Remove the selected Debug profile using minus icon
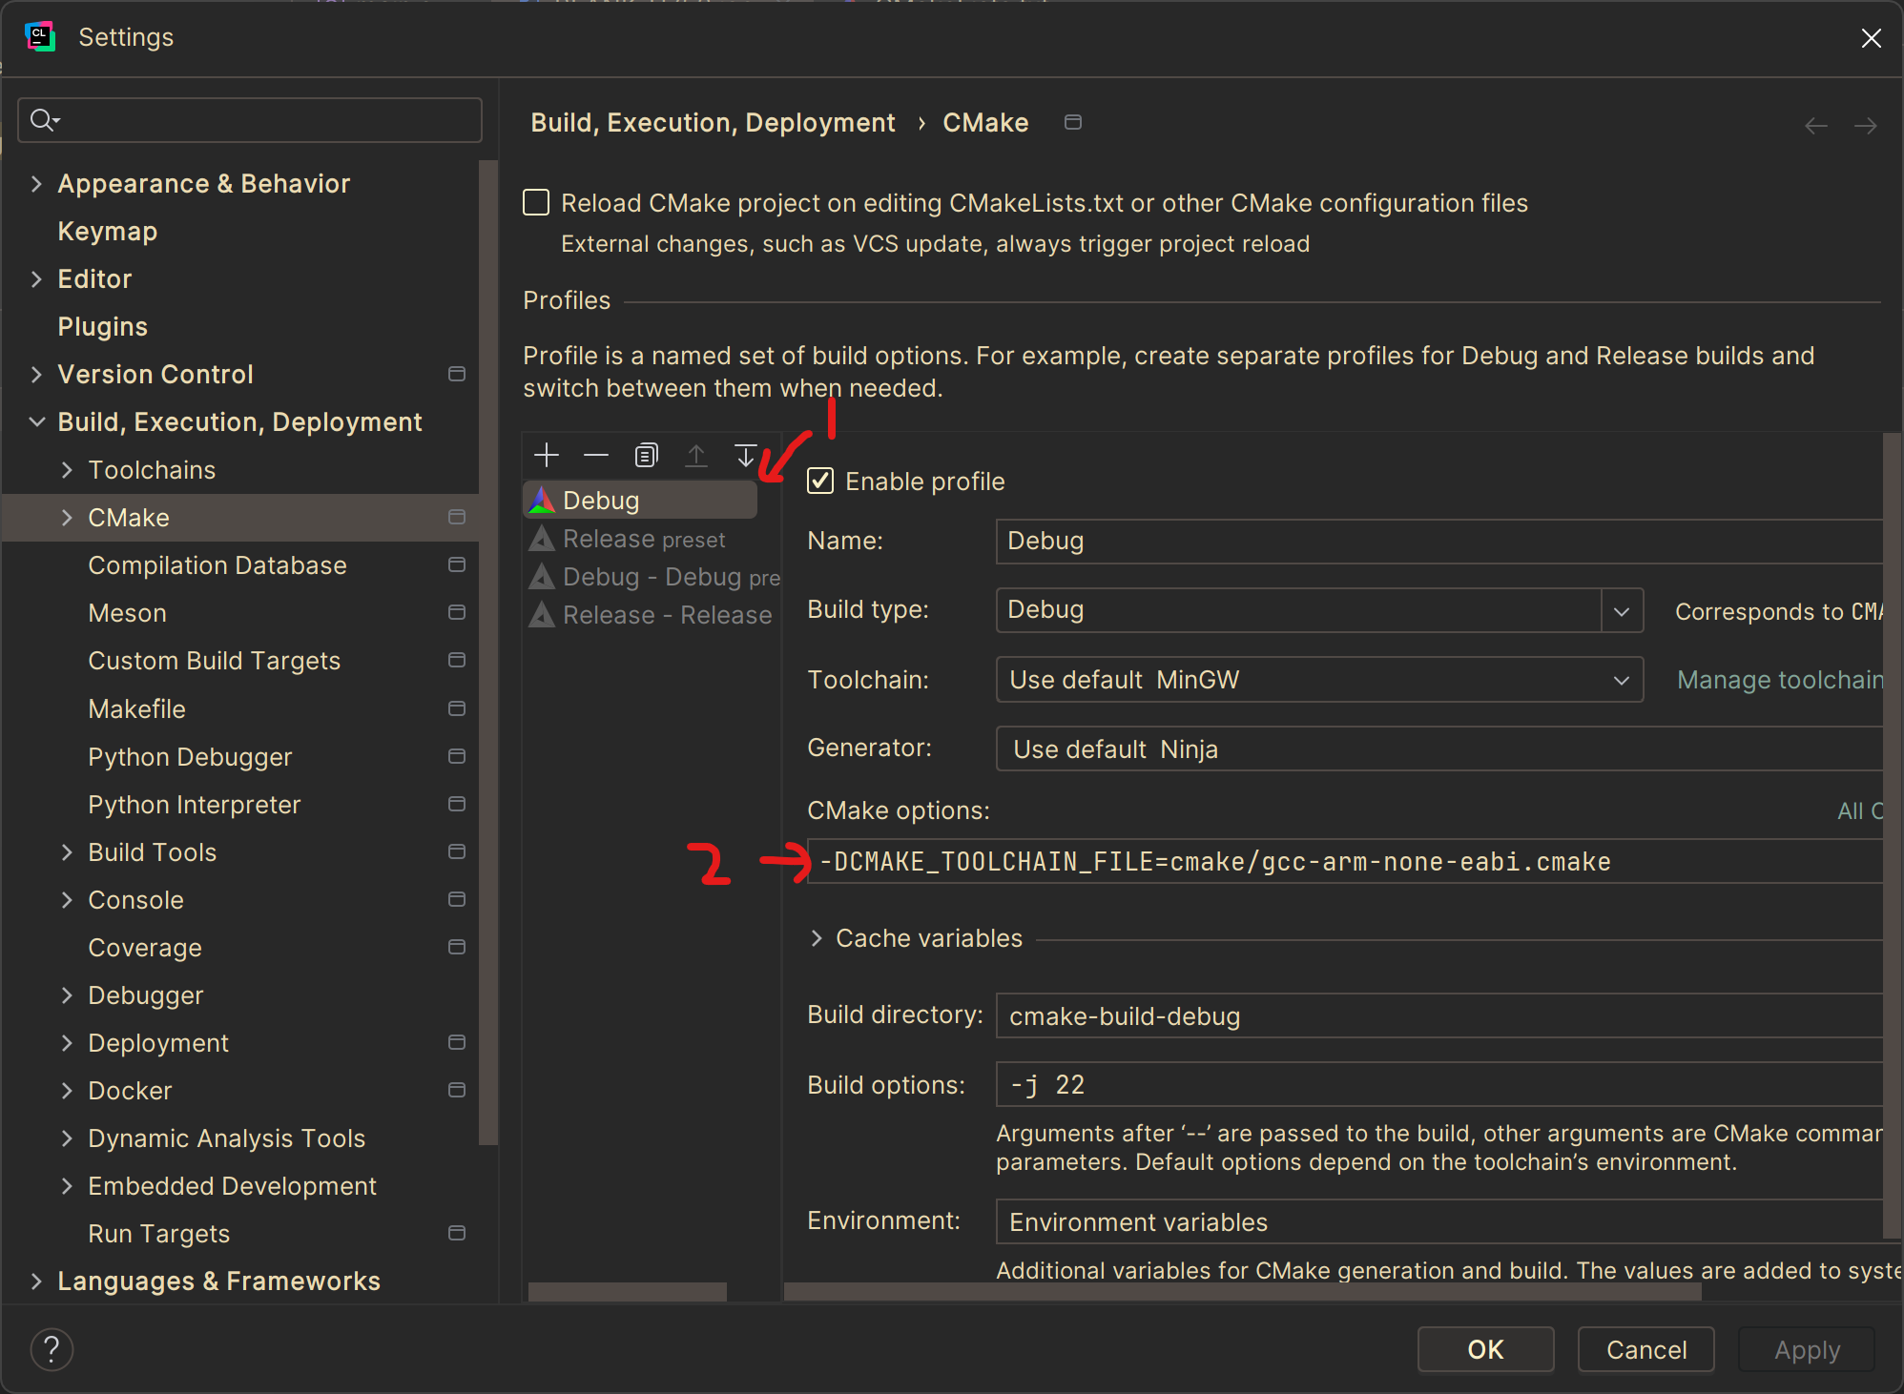 tap(595, 455)
